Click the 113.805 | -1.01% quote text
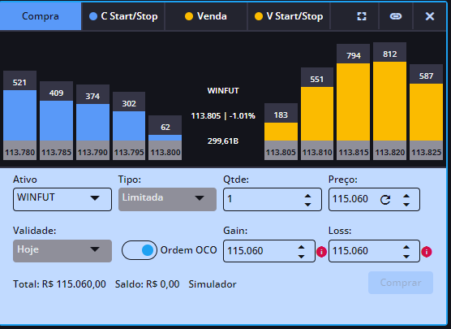The image size is (451, 329). (x=223, y=116)
